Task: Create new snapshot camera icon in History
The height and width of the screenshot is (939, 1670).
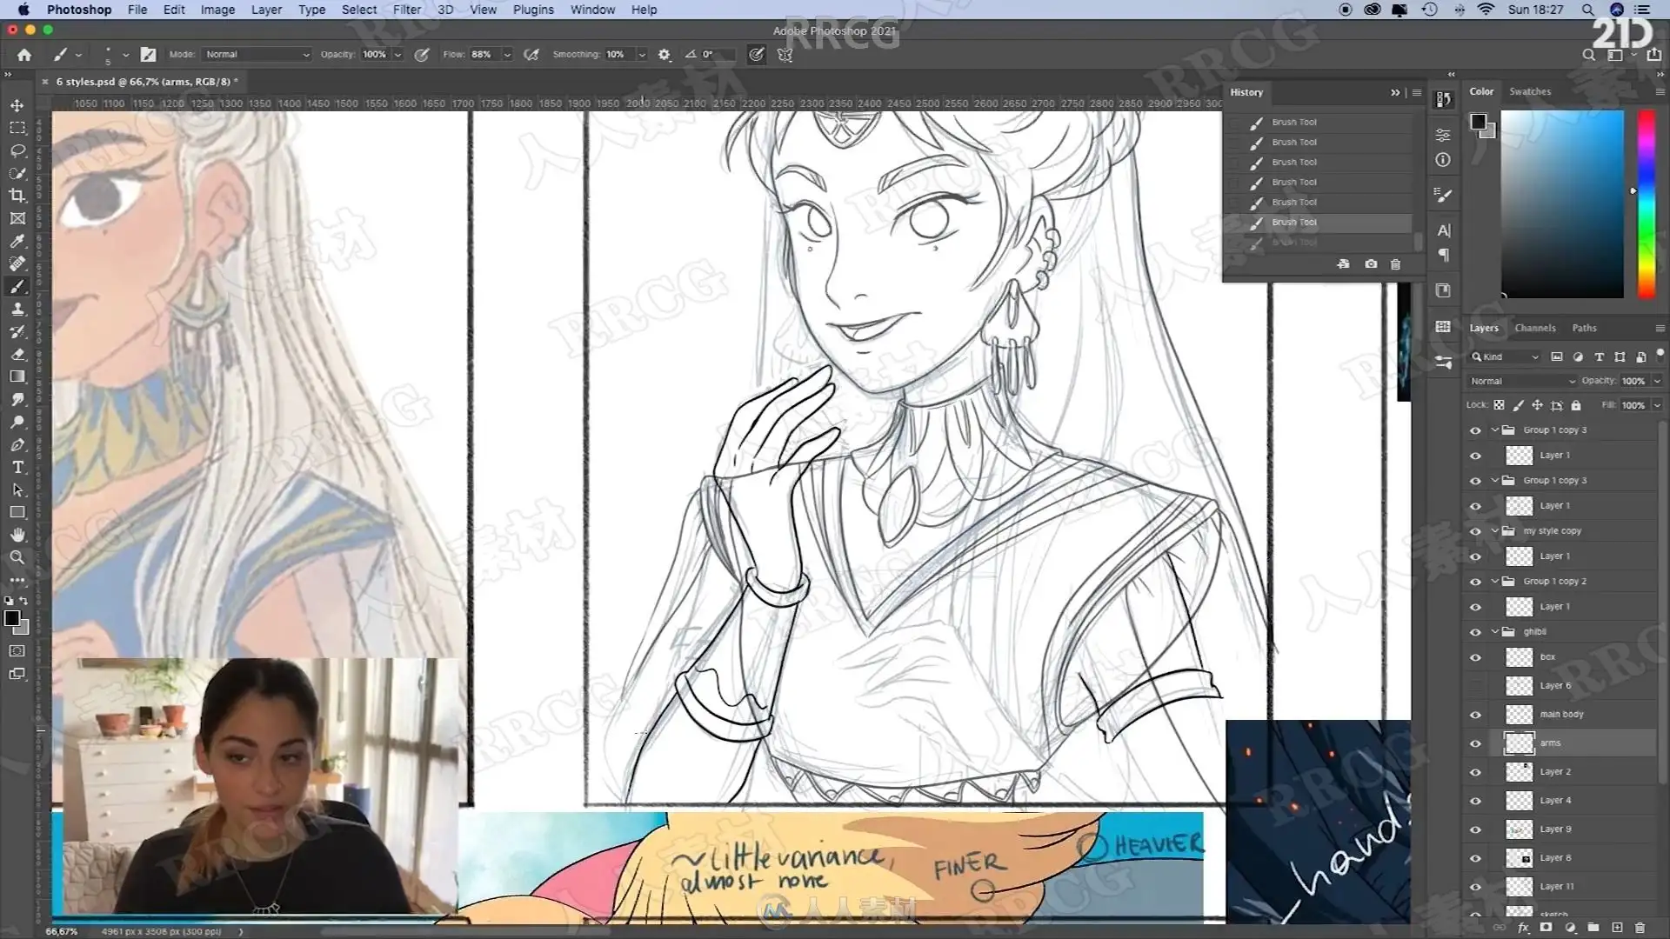Action: pyautogui.click(x=1371, y=263)
